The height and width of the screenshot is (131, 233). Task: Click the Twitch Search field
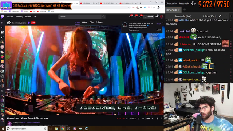point(80,17)
